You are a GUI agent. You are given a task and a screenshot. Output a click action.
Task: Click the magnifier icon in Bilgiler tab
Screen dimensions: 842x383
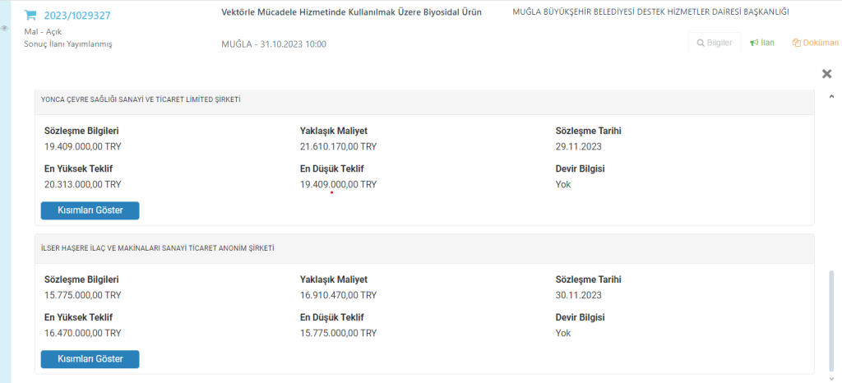(x=701, y=43)
